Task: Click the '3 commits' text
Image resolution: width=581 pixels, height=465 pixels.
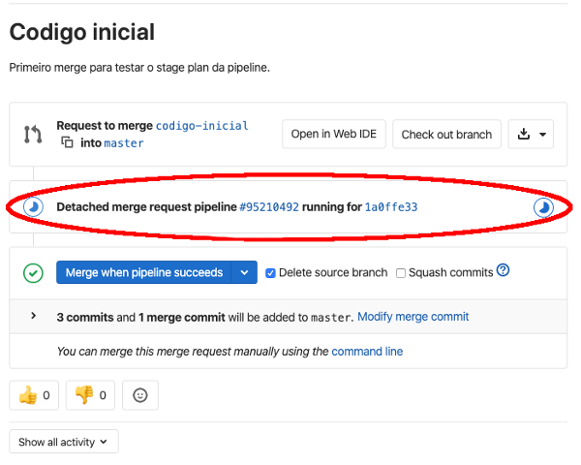Action: pos(85,318)
